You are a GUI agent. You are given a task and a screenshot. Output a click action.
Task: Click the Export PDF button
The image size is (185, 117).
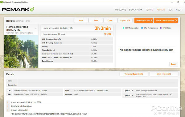(x=125, y=20)
